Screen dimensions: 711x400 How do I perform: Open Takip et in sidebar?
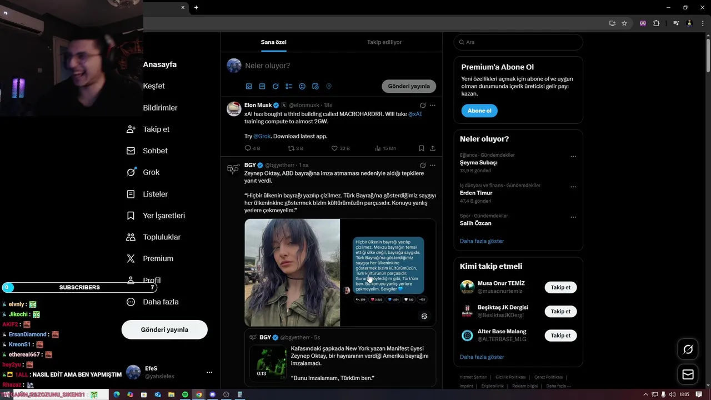click(148, 129)
